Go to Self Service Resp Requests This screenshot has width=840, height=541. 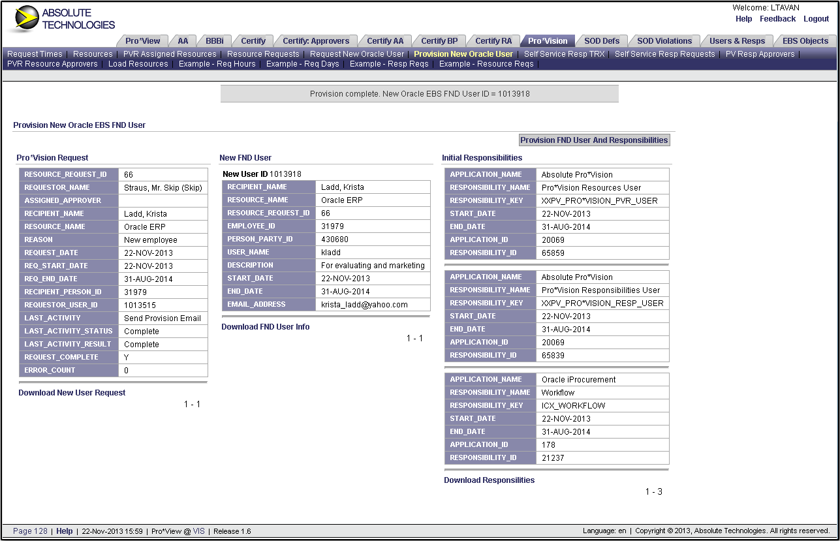(664, 54)
